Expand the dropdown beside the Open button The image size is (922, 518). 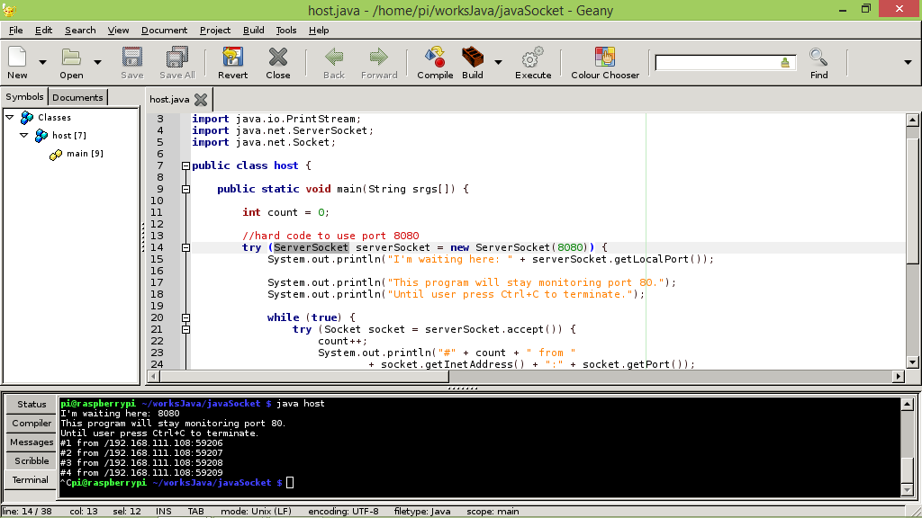[x=99, y=63]
